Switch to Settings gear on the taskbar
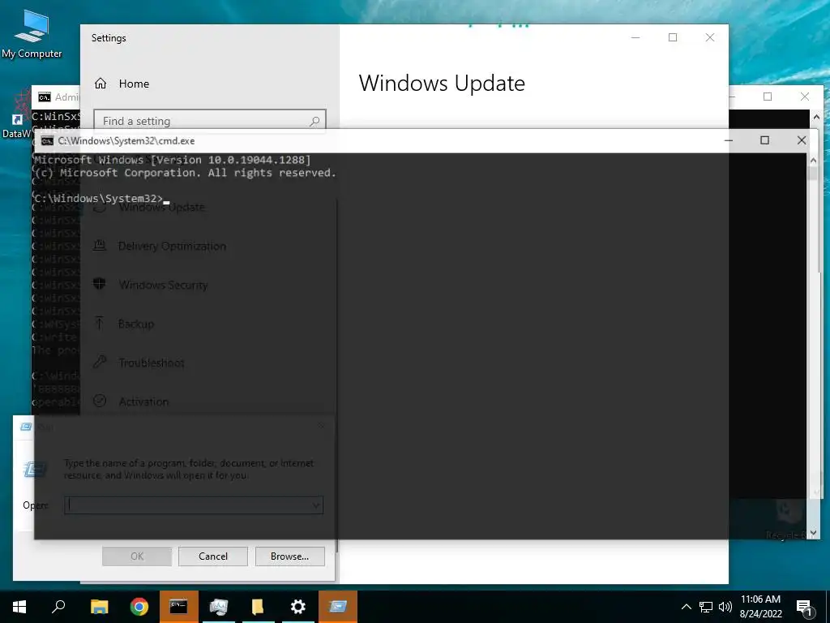This screenshot has width=830, height=623. pos(298,607)
